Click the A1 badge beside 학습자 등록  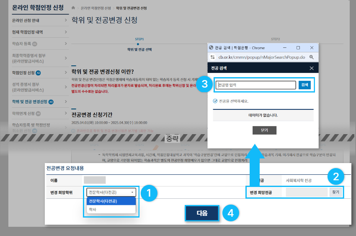34,44
